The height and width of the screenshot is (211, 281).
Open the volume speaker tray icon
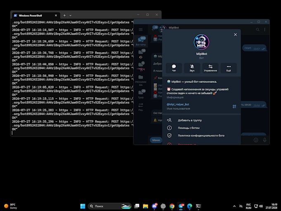261,206
